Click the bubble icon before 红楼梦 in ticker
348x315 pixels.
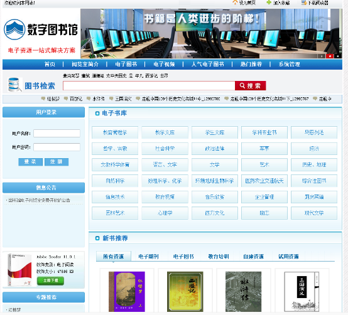tap(43, 99)
